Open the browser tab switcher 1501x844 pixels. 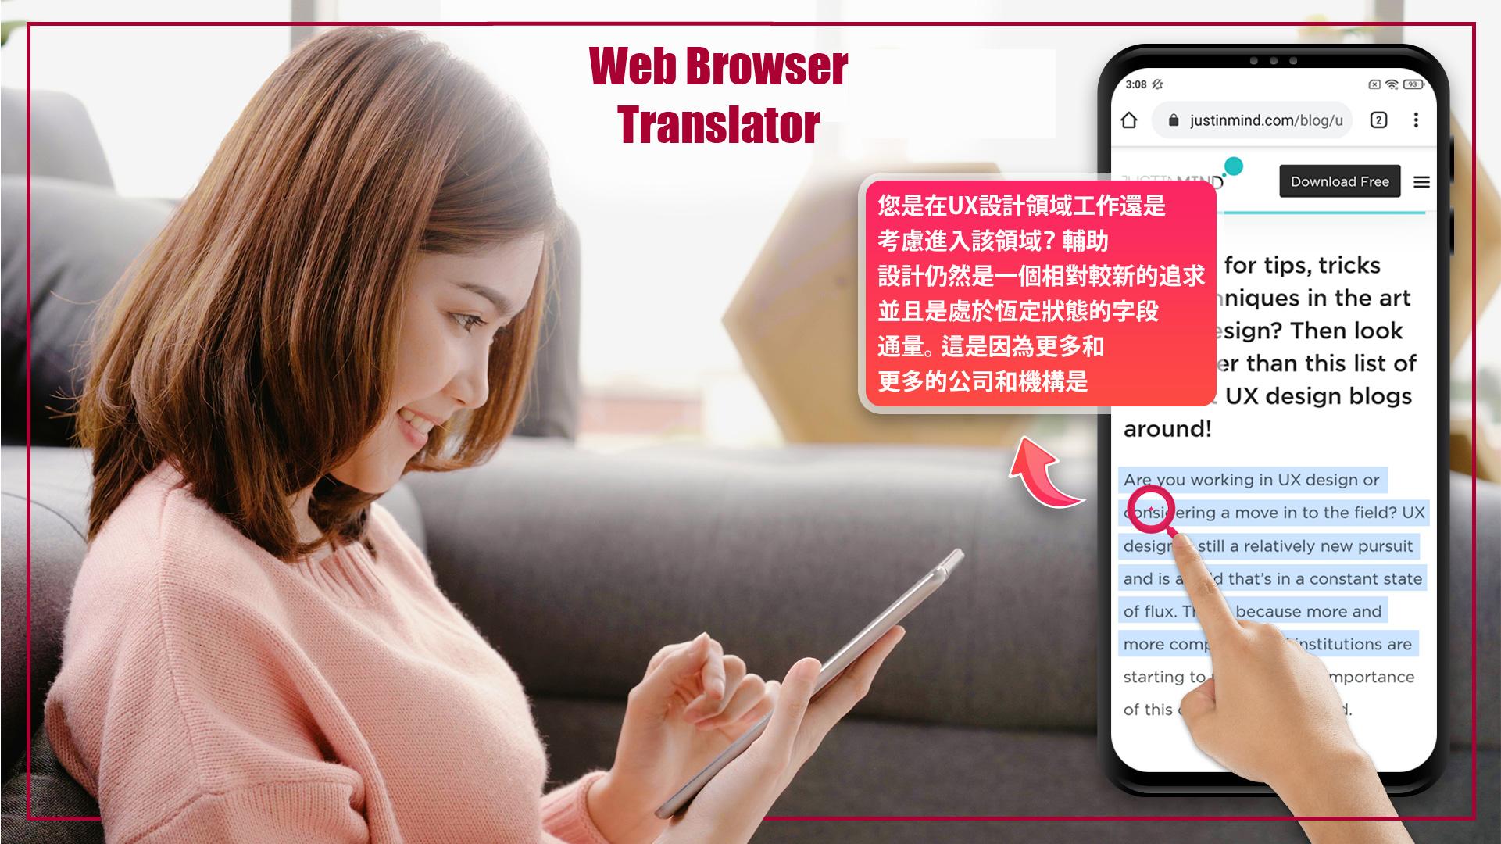(x=1378, y=120)
